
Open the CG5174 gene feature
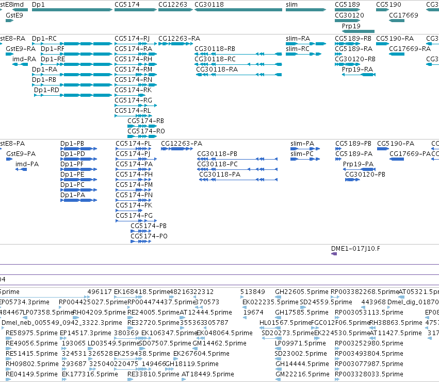tap(136, 10)
